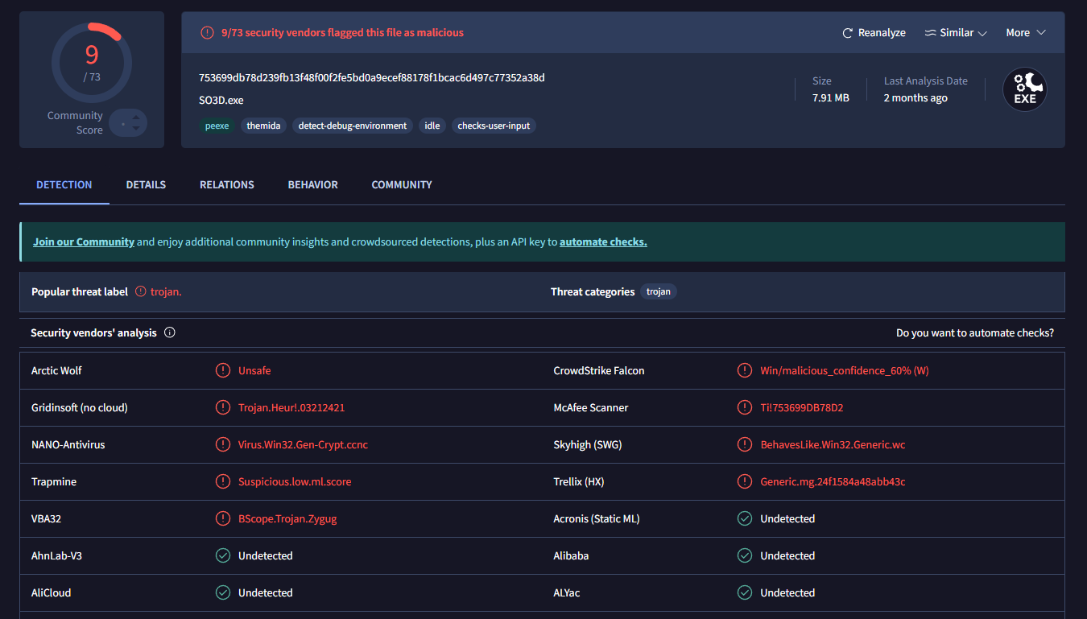Image resolution: width=1087 pixels, height=619 pixels.
Task: Click the 9/73 security vendors flagged message
Action: (342, 33)
